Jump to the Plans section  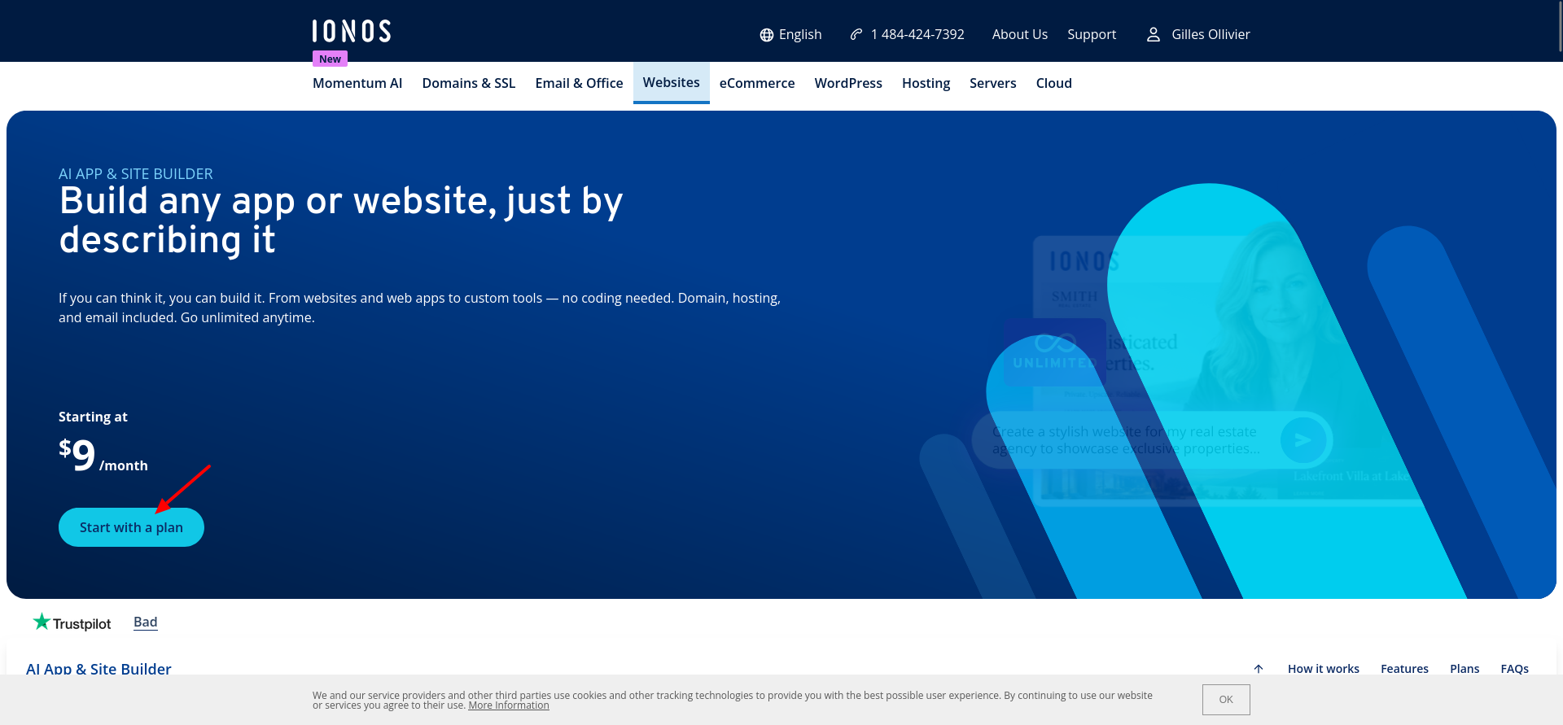point(1464,669)
